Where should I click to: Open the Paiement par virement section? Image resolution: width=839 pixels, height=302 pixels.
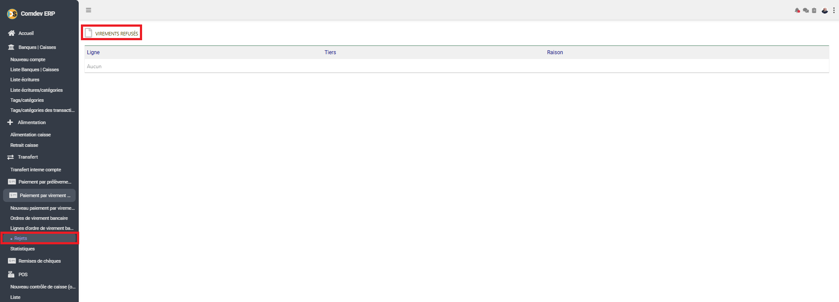39,195
